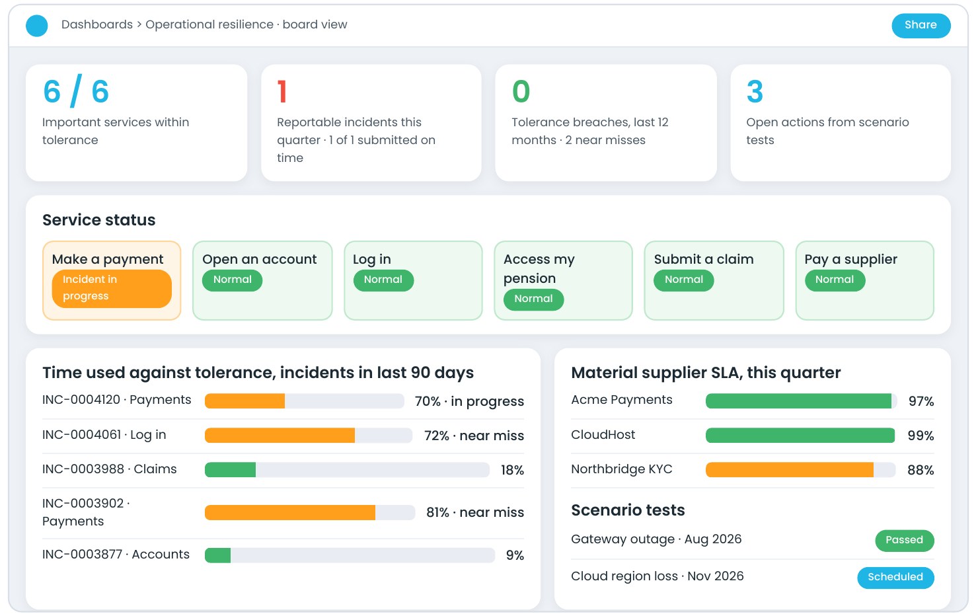Click the INC-0003902 tolerance progress bar

pos(310,512)
